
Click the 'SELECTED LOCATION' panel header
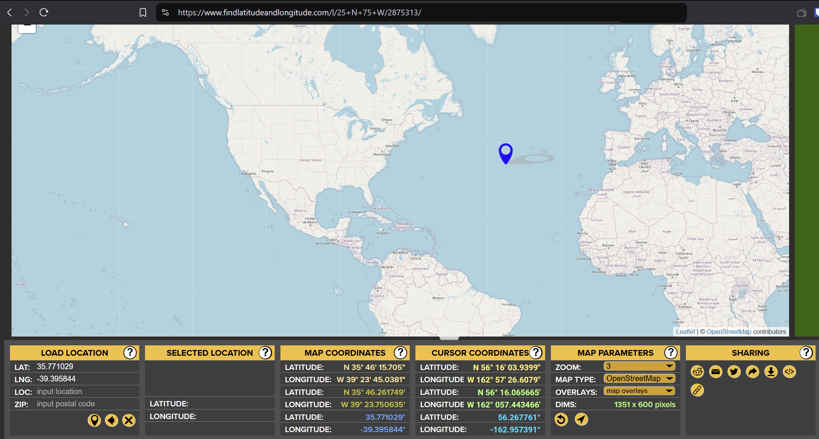pos(209,353)
